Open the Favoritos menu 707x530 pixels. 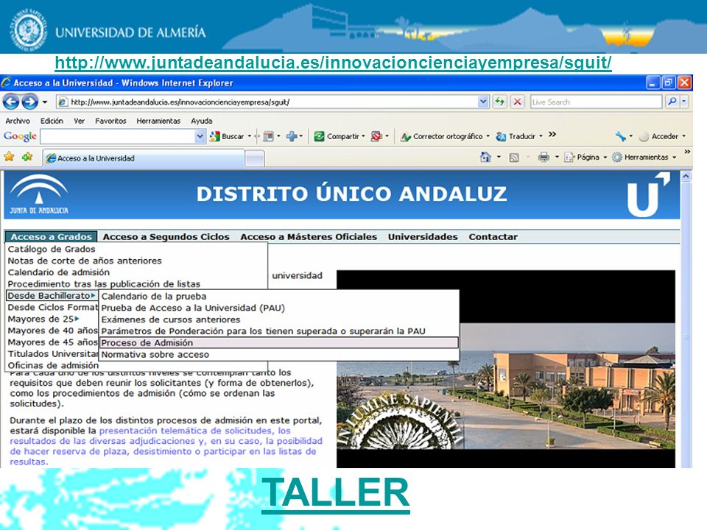pyautogui.click(x=110, y=121)
